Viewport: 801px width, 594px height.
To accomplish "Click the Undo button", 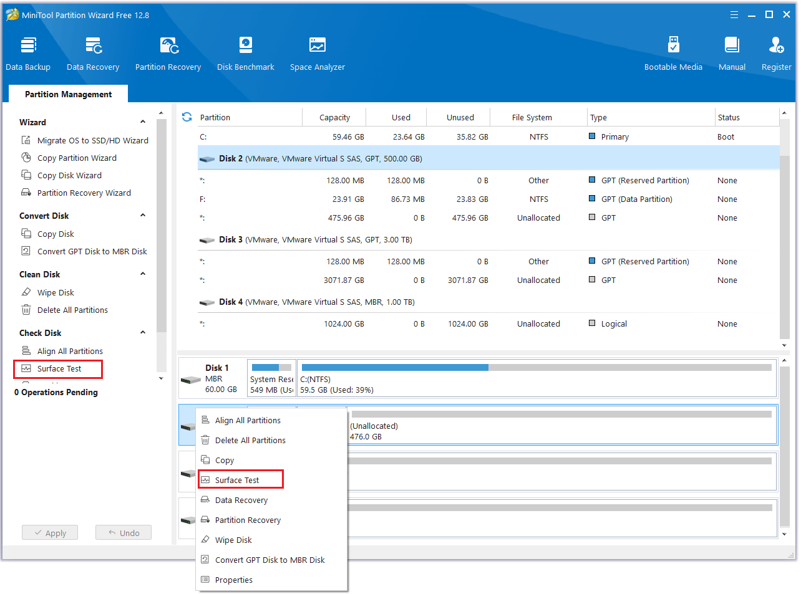I will click(124, 533).
